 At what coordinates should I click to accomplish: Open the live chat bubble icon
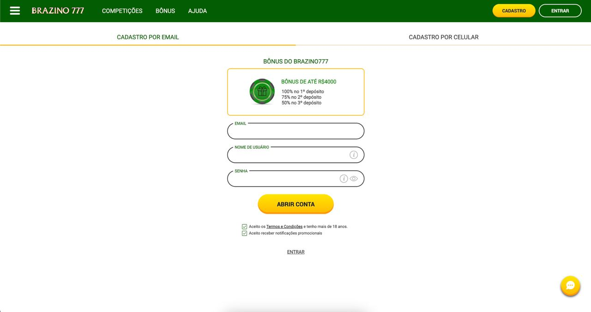(x=570, y=286)
